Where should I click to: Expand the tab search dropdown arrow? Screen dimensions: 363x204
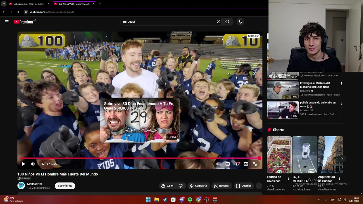pos(4,4)
